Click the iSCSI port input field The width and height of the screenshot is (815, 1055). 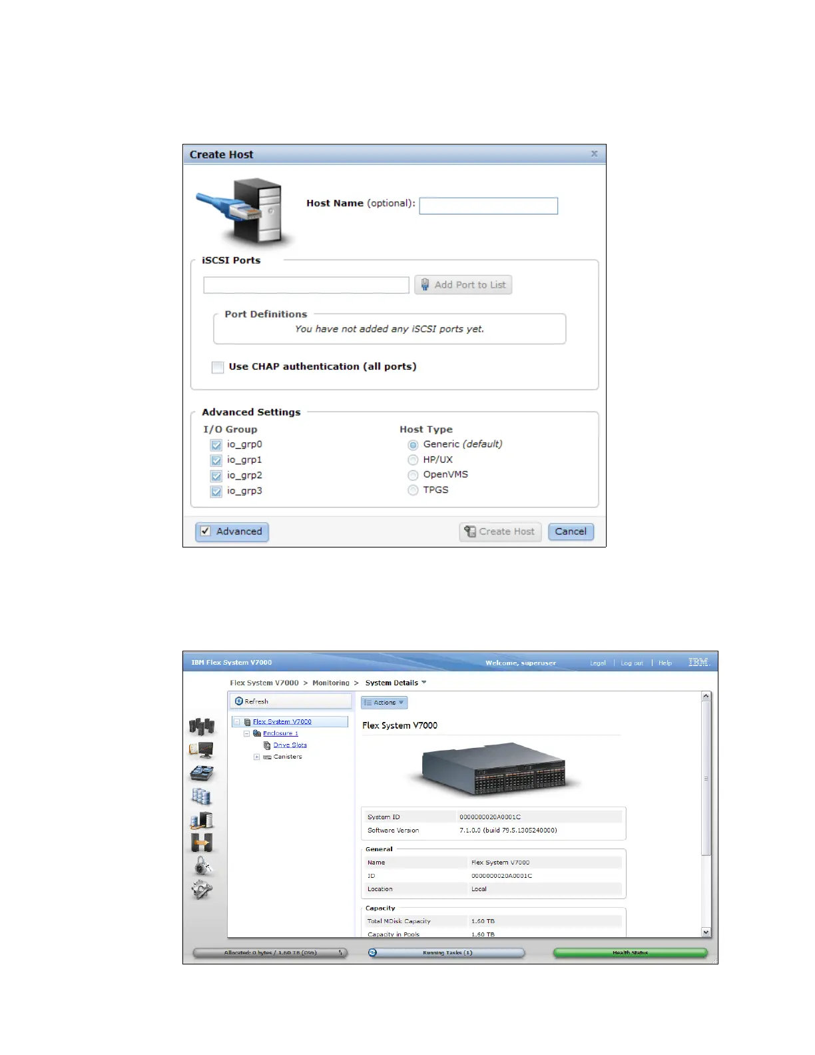[306, 285]
